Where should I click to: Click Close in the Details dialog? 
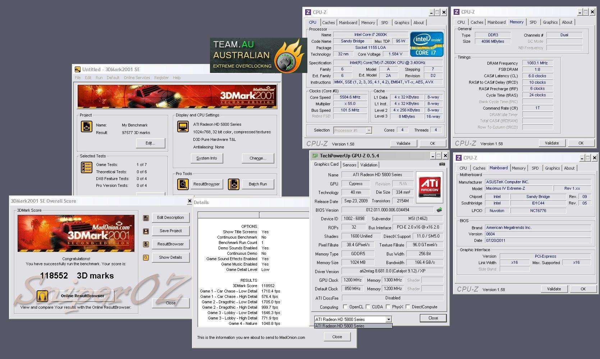coord(337,337)
